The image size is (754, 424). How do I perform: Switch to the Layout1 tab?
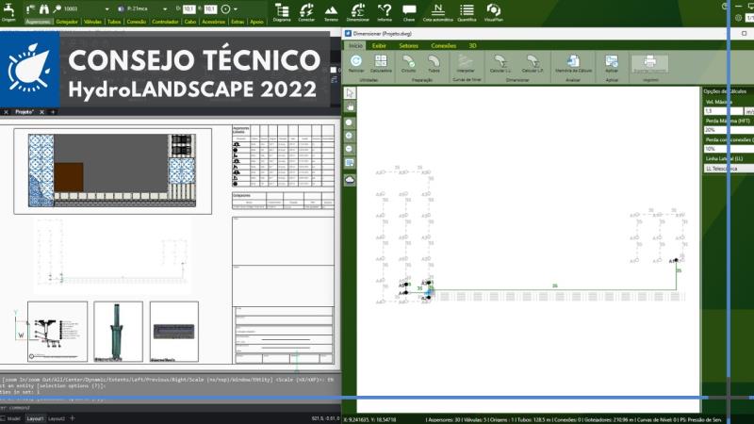coord(35,418)
